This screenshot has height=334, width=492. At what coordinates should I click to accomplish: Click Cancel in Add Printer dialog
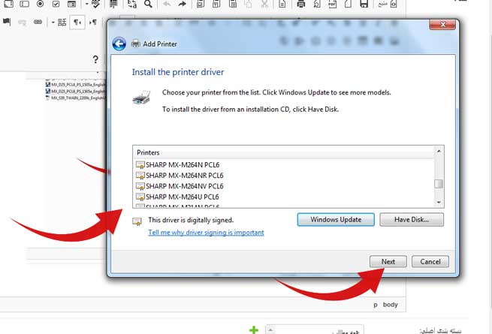point(430,261)
